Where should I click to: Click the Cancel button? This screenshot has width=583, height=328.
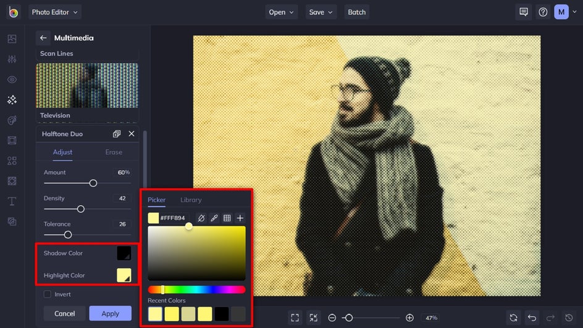coord(65,314)
